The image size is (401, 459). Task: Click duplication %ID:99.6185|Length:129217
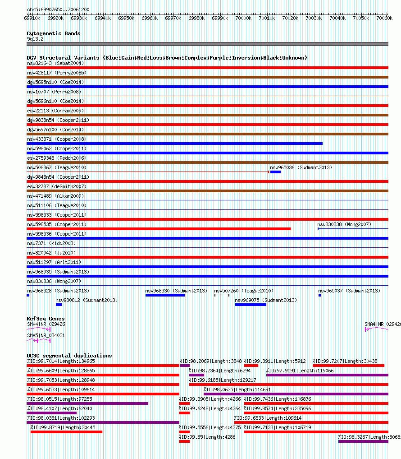pos(223,380)
